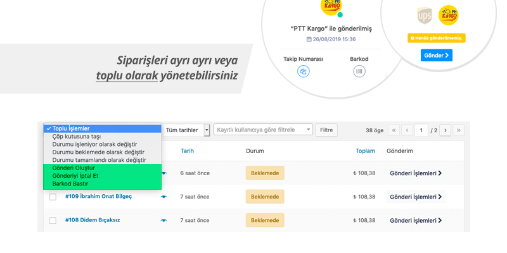Click the tracking number copy icon
This screenshot has height=253, width=507.
point(304,71)
